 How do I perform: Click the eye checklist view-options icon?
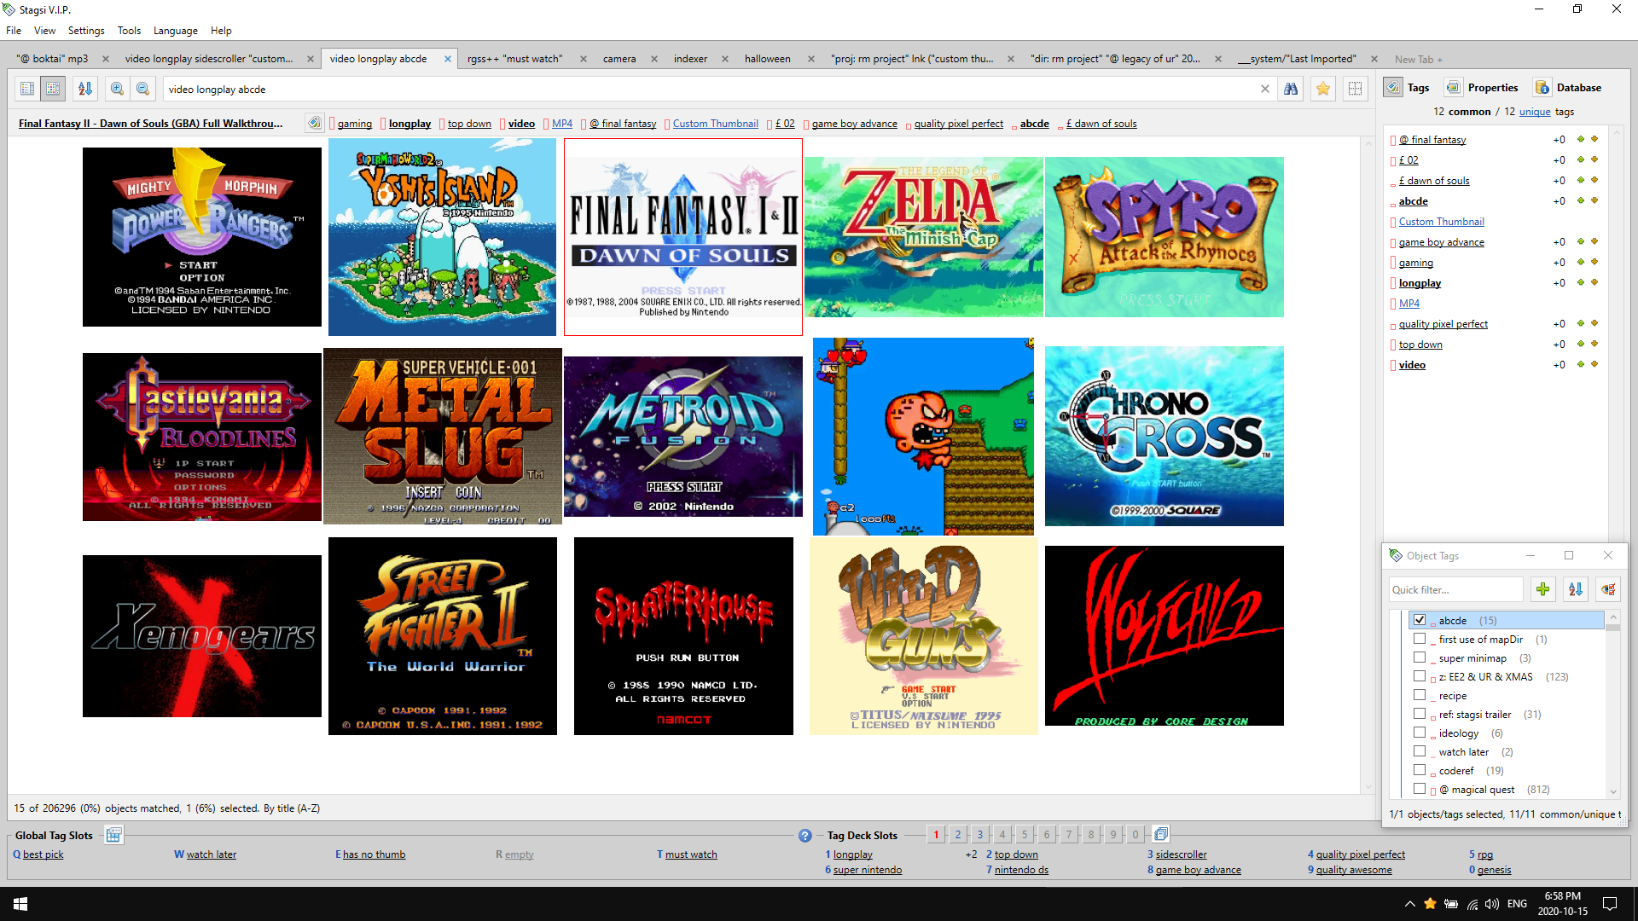1608,589
